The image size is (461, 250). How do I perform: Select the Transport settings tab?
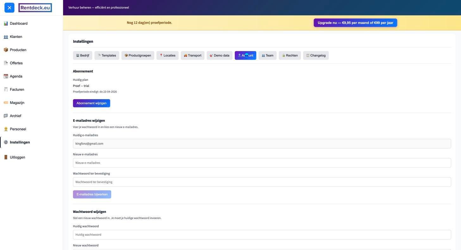click(192, 55)
